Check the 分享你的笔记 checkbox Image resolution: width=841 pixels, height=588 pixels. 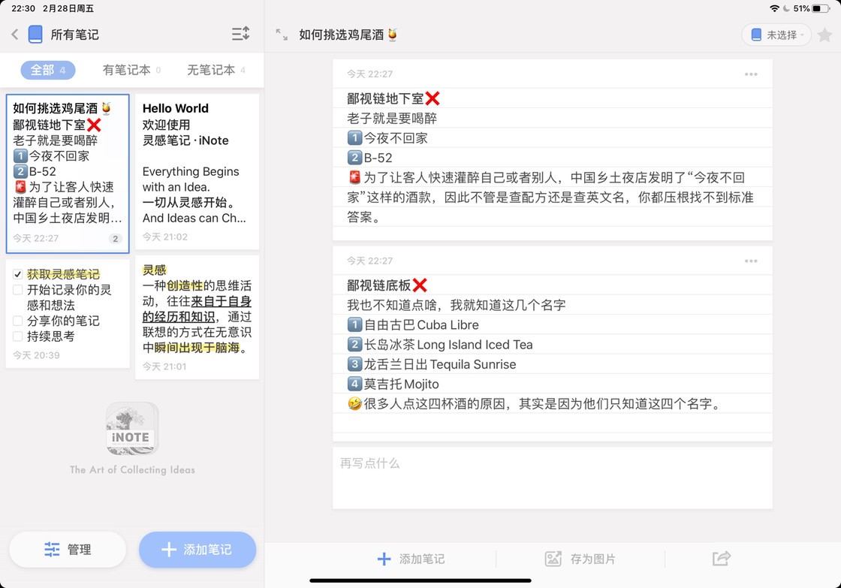[18, 321]
